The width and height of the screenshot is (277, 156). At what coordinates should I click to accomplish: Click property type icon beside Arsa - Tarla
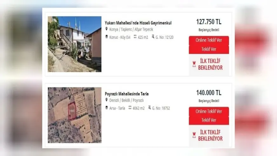coord(107,107)
